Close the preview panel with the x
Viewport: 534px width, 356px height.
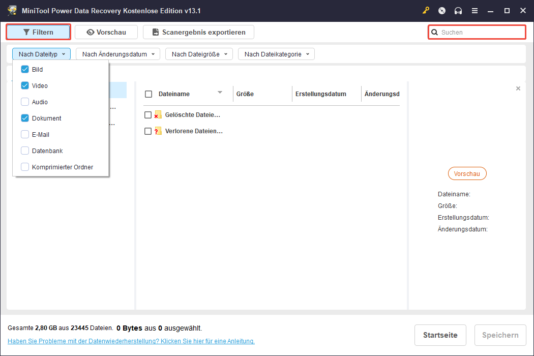tap(518, 88)
